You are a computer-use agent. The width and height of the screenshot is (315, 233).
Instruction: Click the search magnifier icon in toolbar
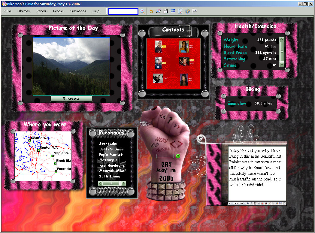click(x=142, y=11)
